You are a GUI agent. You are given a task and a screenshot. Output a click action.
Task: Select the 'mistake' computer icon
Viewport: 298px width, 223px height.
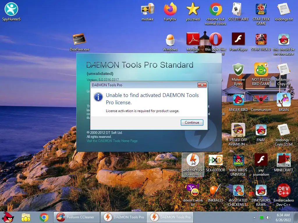pyautogui.click(x=148, y=11)
